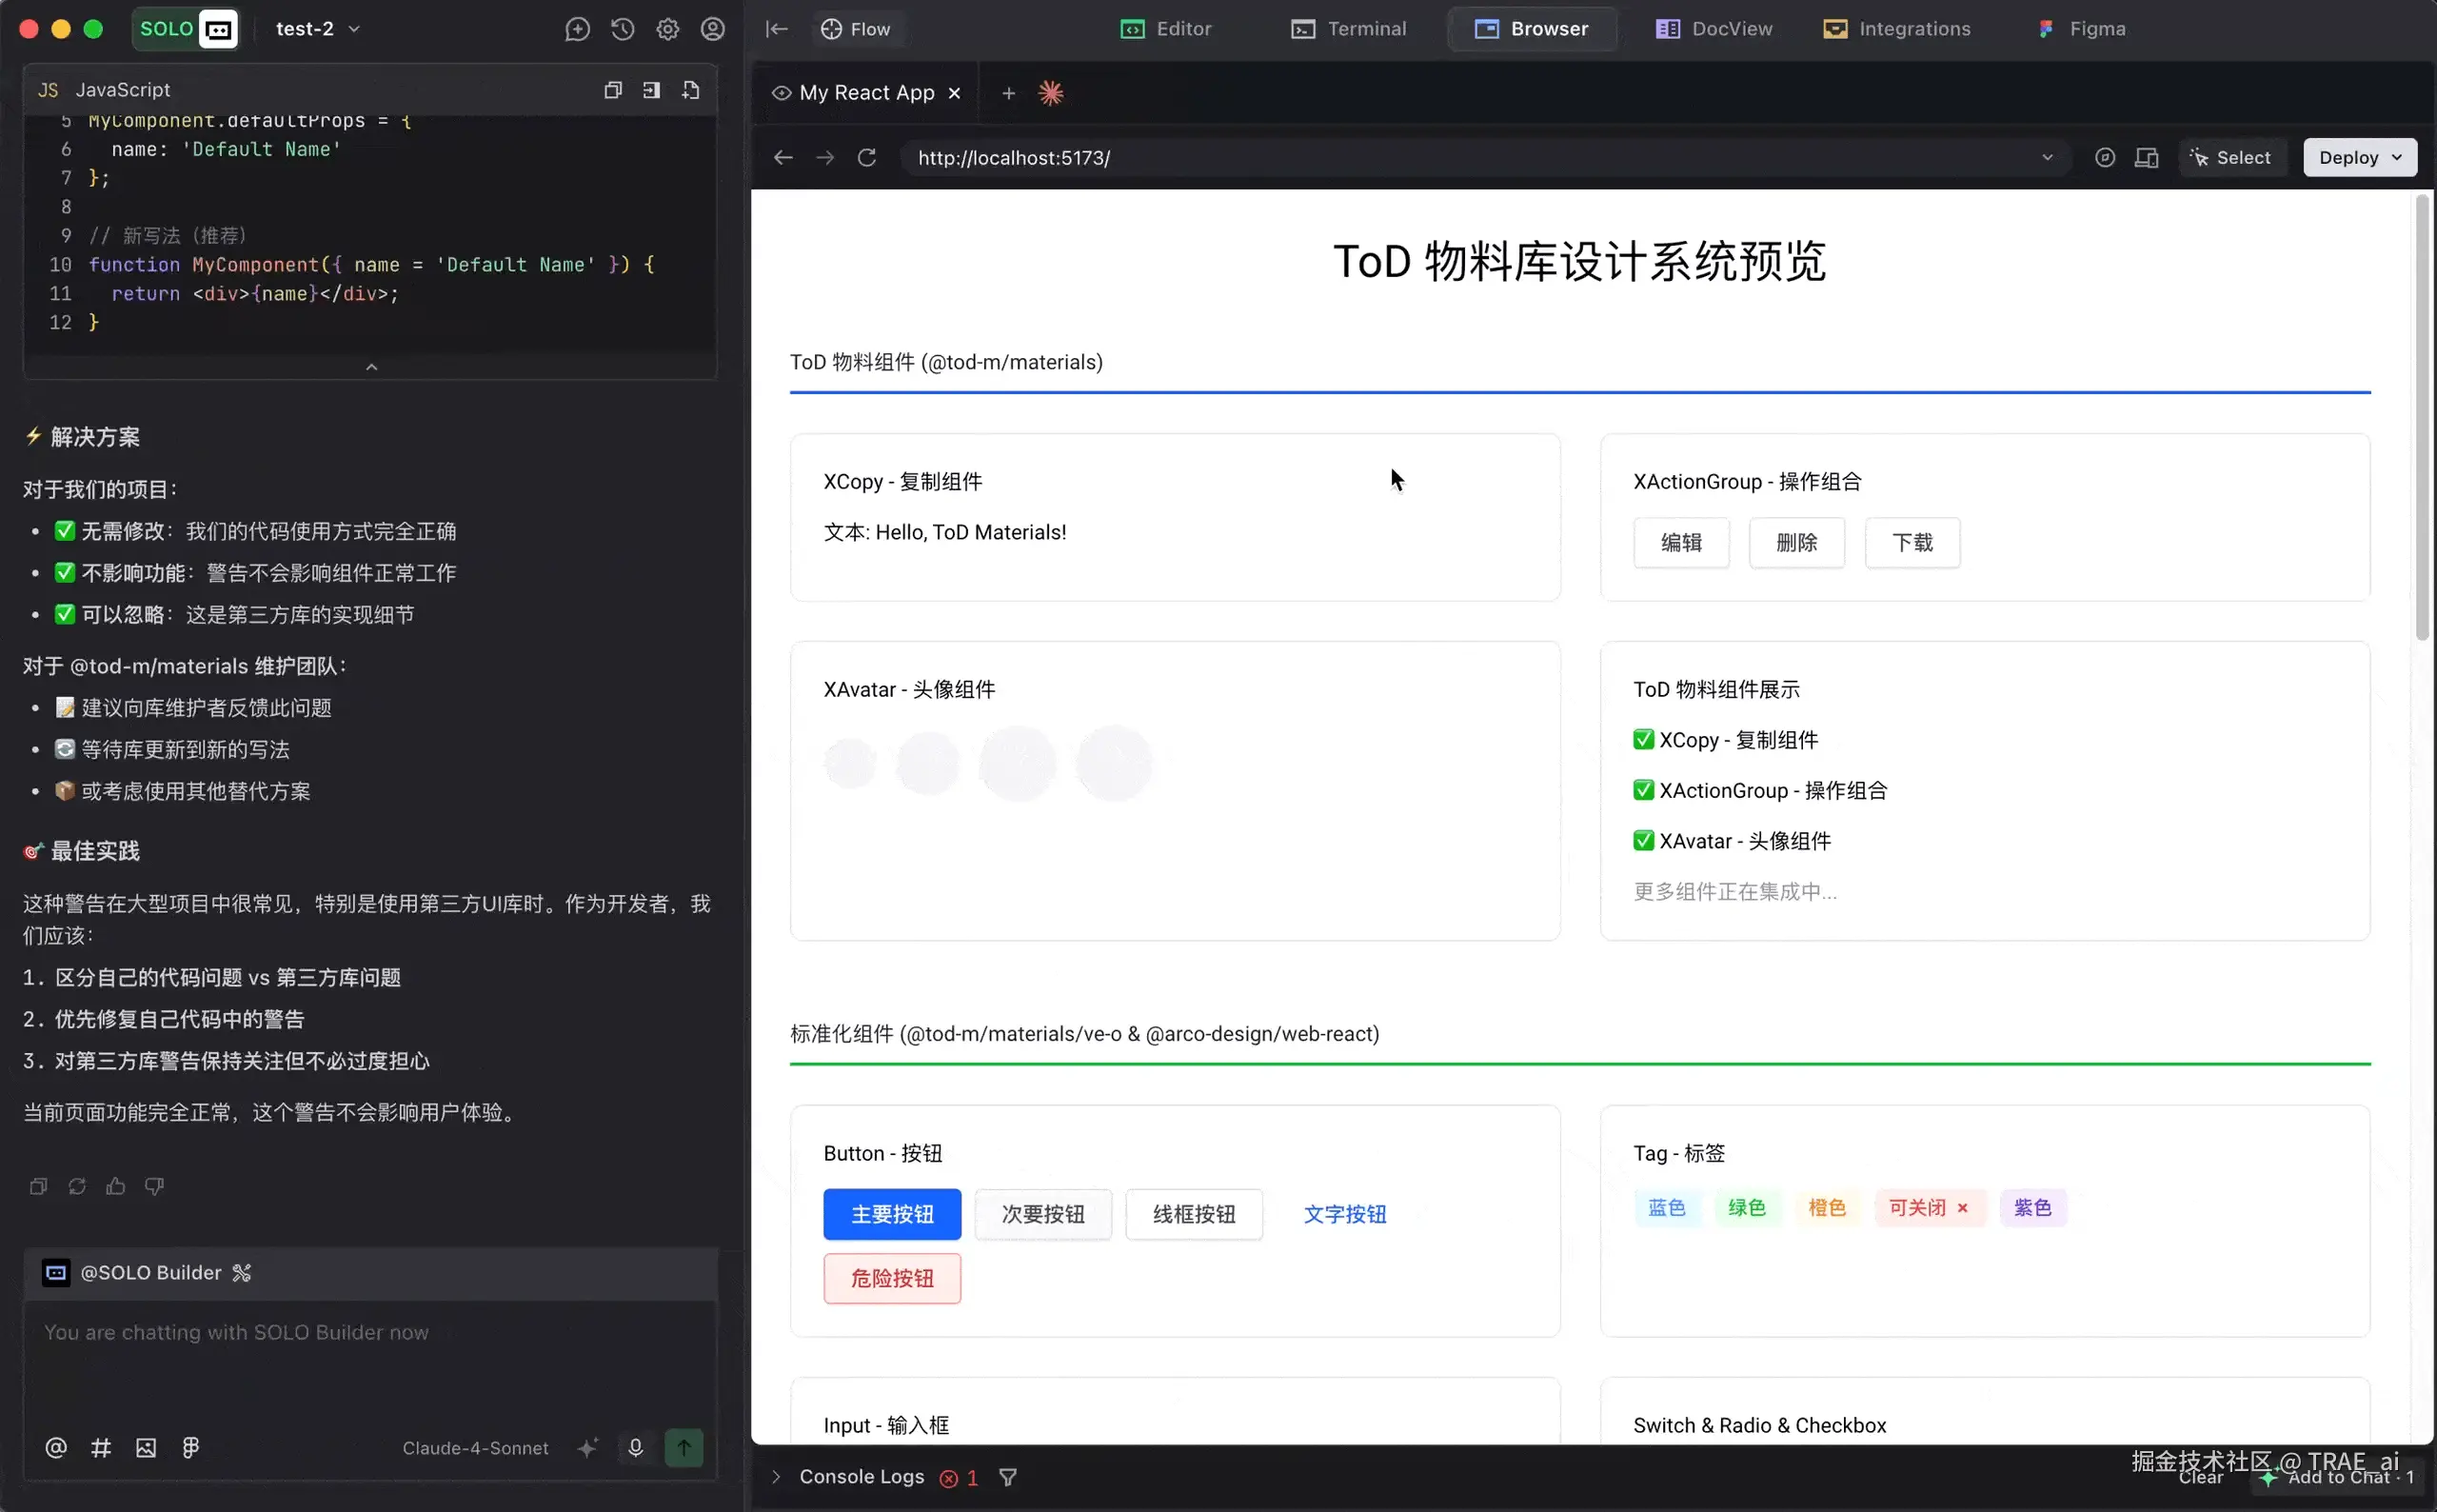This screenshot has height=1512, width=2437.
Task: Filter console logs with funnel icon
Action: 1007,1477
